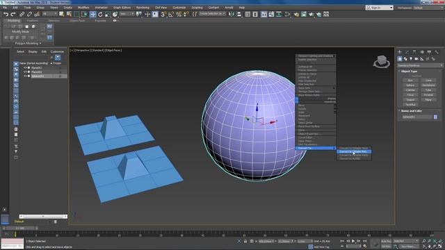
Task: Open the Rendering menu
Action: [x=143, y=8]
